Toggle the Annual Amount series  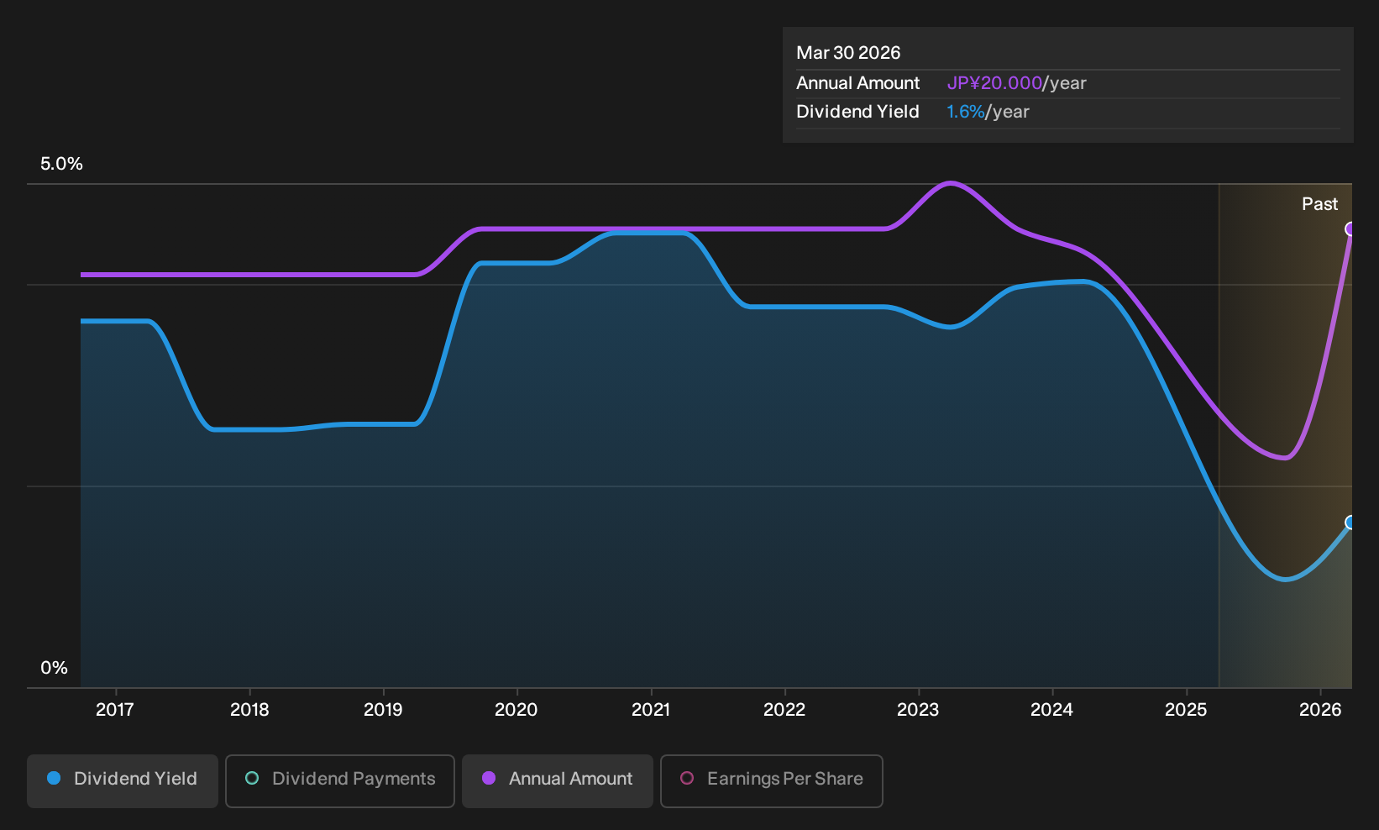pyautogui.click(x=558, y=780)
